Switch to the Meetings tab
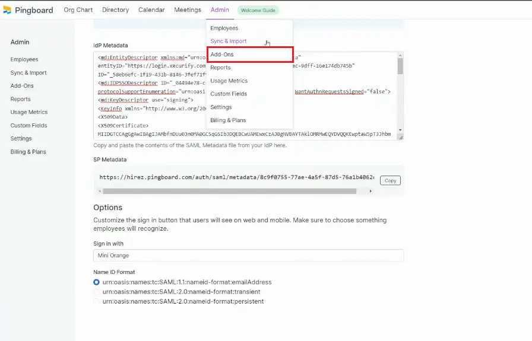Screen dimensions: 532x341 (x=188, y=10)
